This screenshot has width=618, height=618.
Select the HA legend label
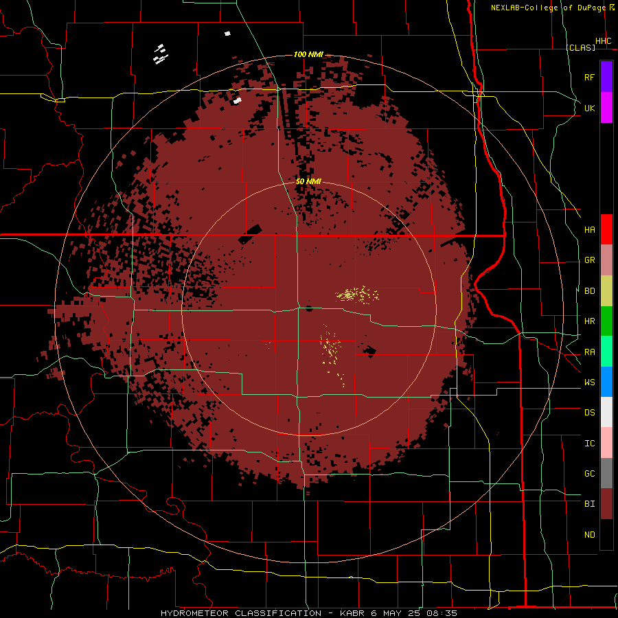coord(589,230)
